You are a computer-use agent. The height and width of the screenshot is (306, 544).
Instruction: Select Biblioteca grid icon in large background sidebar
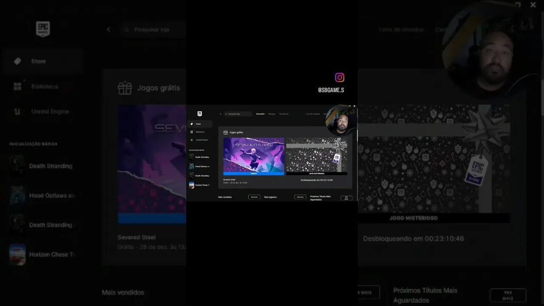pyautogui.click(x=17, y=86)
